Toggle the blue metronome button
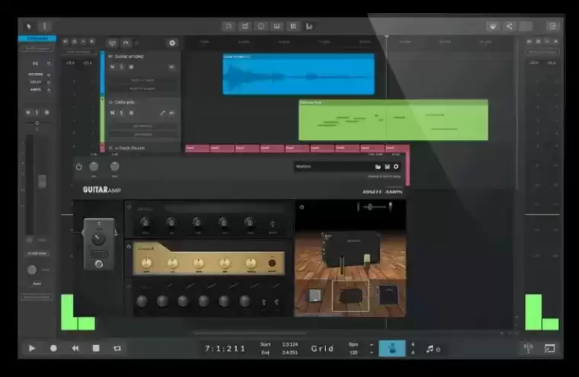The image size is (579, 377). 392,348
